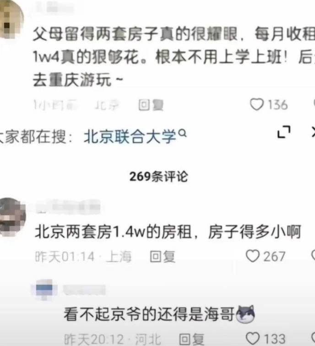Like the Shanghai comment with 267 likes
Image resolution: width=315 pixels, height=346 pixels.
(253, 256)
